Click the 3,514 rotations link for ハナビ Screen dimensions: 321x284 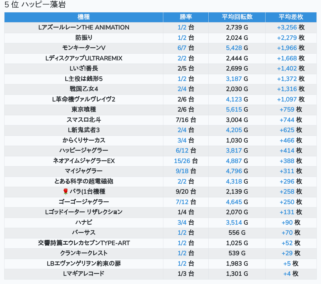234,223
